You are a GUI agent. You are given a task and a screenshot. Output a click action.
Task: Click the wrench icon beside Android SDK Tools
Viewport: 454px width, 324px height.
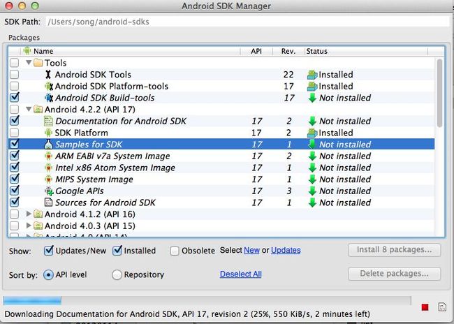click(48, 75)
